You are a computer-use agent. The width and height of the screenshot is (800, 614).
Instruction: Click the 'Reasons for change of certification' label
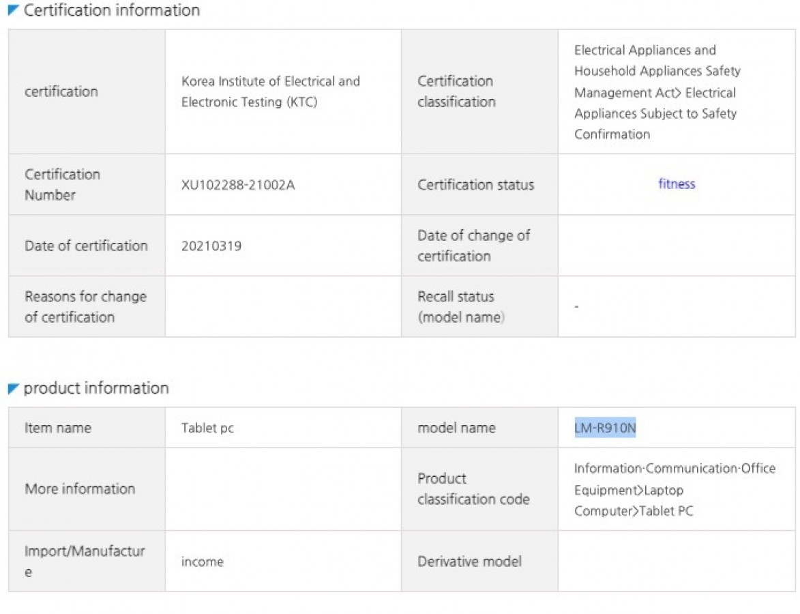[85, 306]
